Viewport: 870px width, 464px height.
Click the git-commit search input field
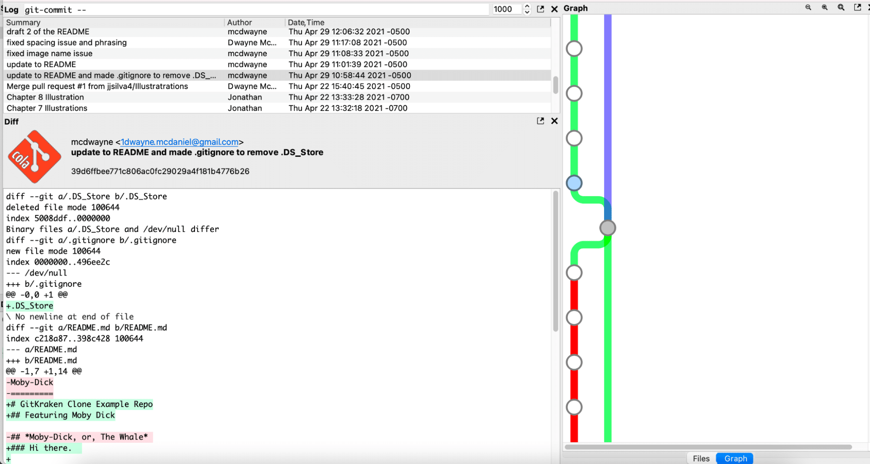coord(256,10)
